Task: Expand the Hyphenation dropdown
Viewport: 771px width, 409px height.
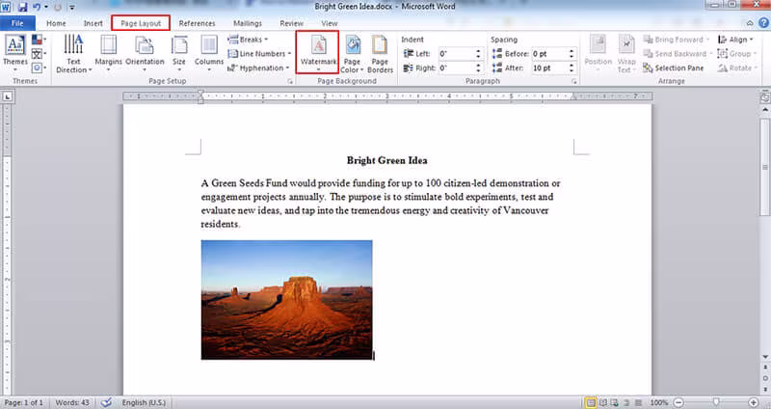Action: tap(258, 68)
